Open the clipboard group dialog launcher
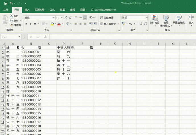This screenshot has height=135, width=196. point(22,30)
